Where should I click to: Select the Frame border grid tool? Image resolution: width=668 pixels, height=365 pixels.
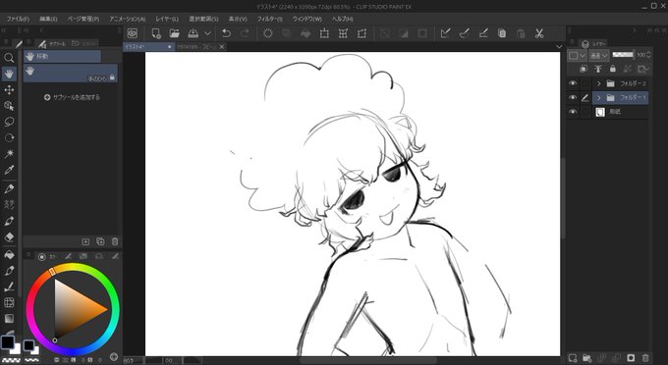tap(9, 302)
